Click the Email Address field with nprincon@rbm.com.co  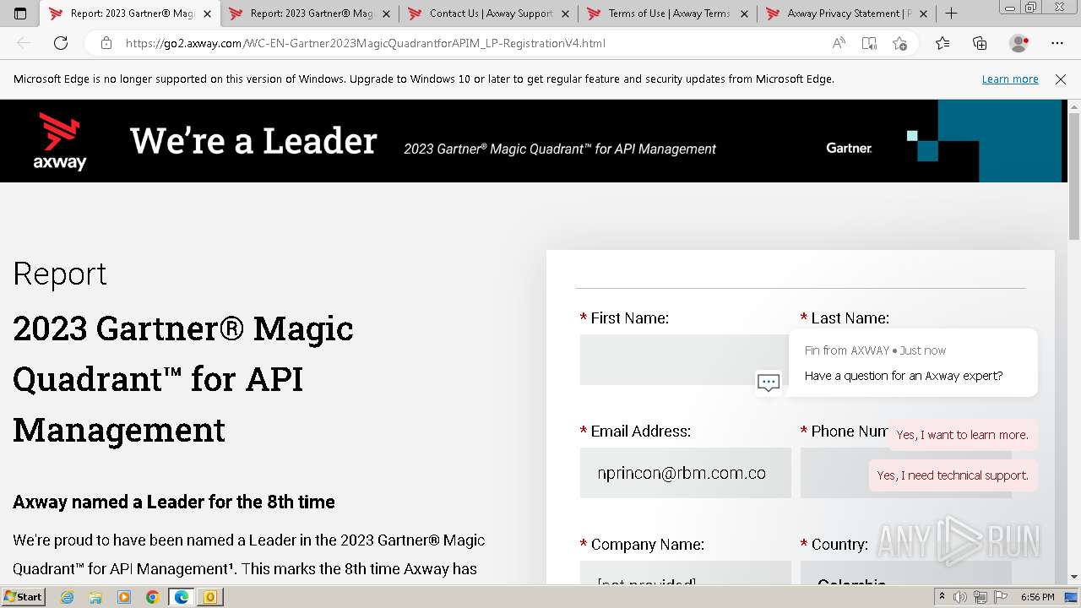pos(686,473)
